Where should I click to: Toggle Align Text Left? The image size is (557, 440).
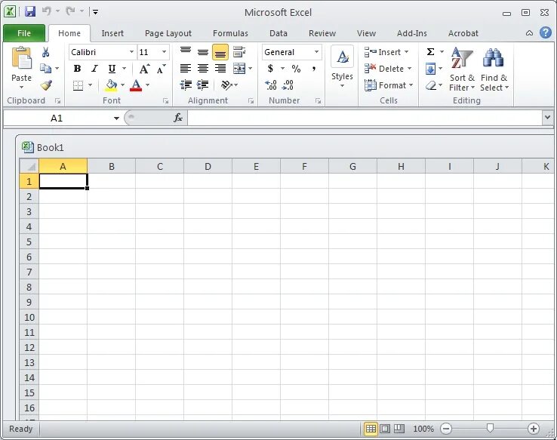[x=186, y=68]
